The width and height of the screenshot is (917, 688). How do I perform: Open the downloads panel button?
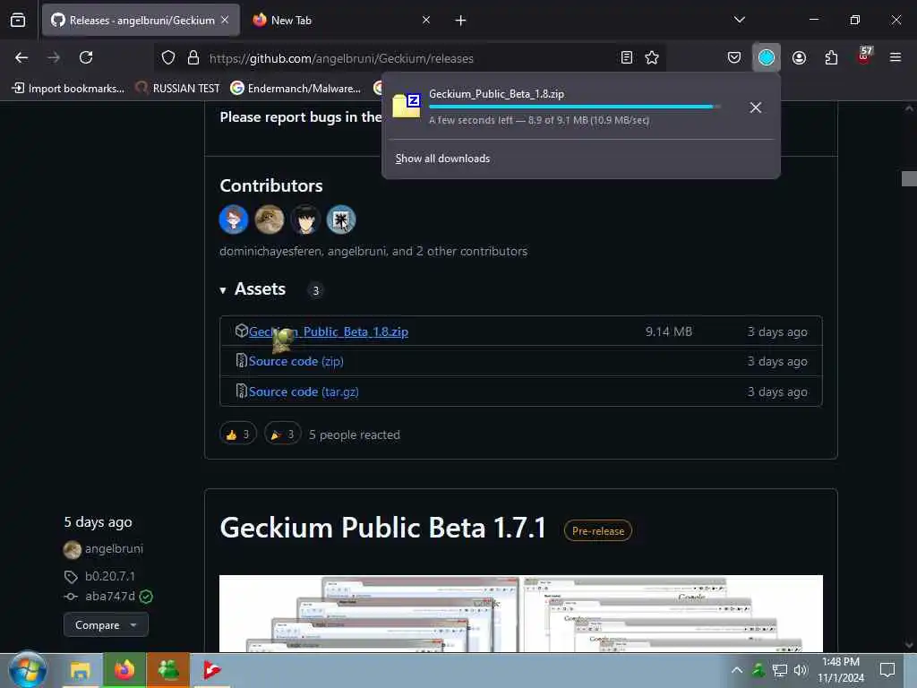coord(767,57)
